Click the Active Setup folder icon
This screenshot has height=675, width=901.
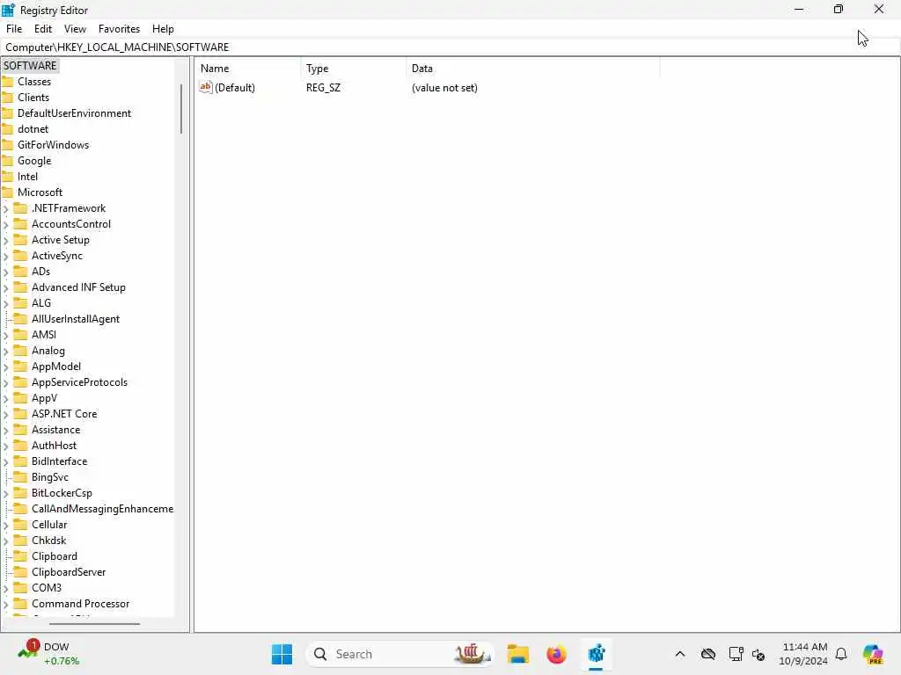click(20, 239)
